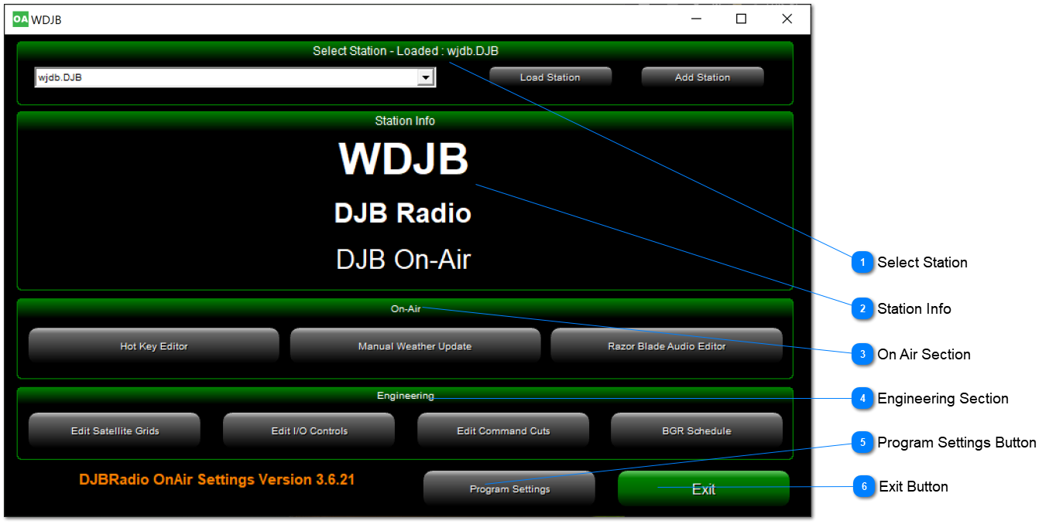This screenshot has height=524, width=1049.
Task: Open the BGR Schedule
Action: (x=697, y=430)
